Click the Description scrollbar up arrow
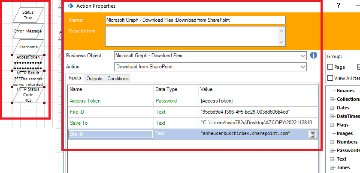The image size is (360, 173). (281, 30)
